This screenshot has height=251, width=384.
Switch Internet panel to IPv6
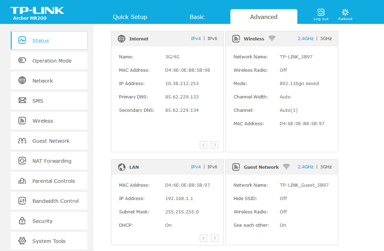[x=212, y=39]
